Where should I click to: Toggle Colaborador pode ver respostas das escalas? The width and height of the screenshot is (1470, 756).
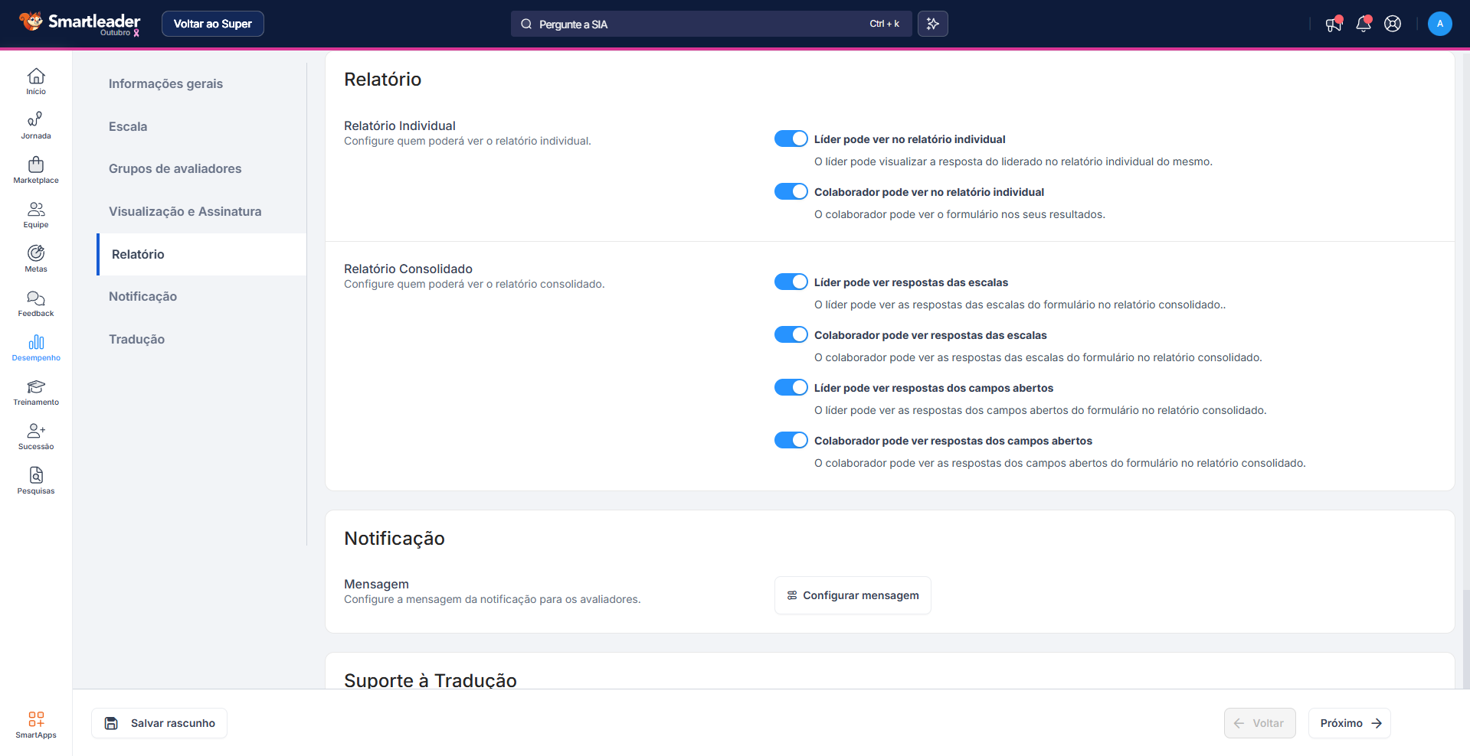pos(791,334)
